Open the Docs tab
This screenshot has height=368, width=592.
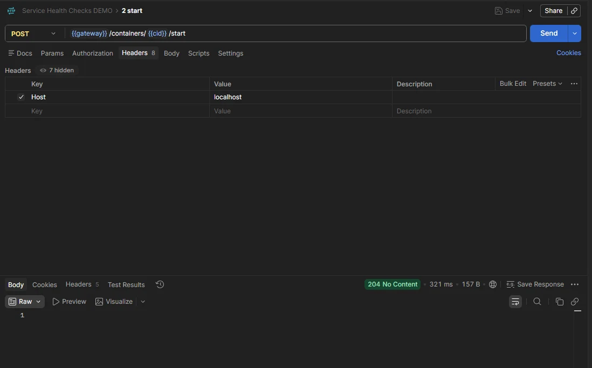(20, 53)
